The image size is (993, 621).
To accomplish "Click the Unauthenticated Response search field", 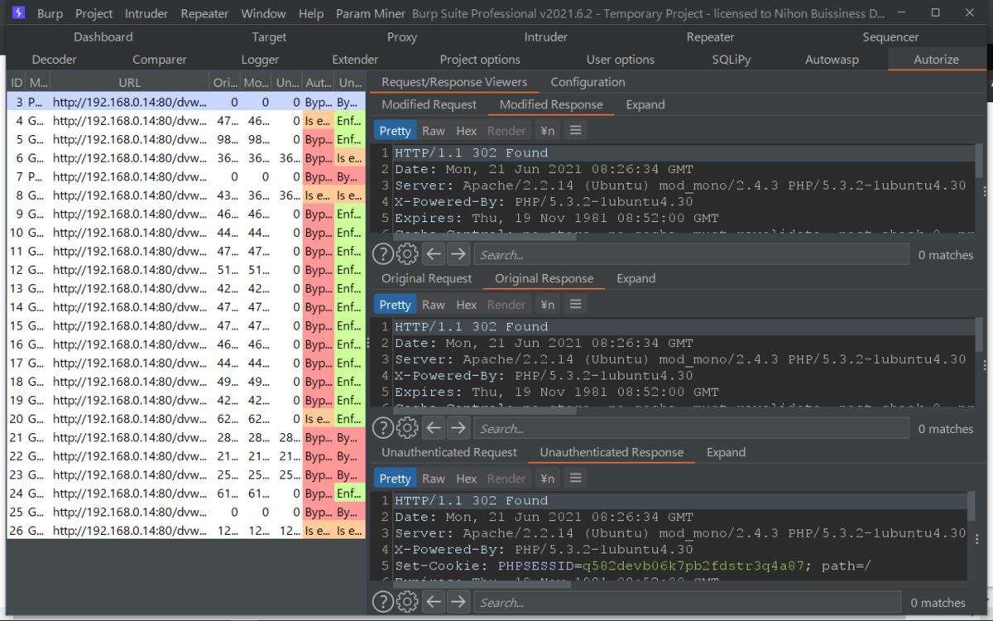I will click(x=688, y=602).
